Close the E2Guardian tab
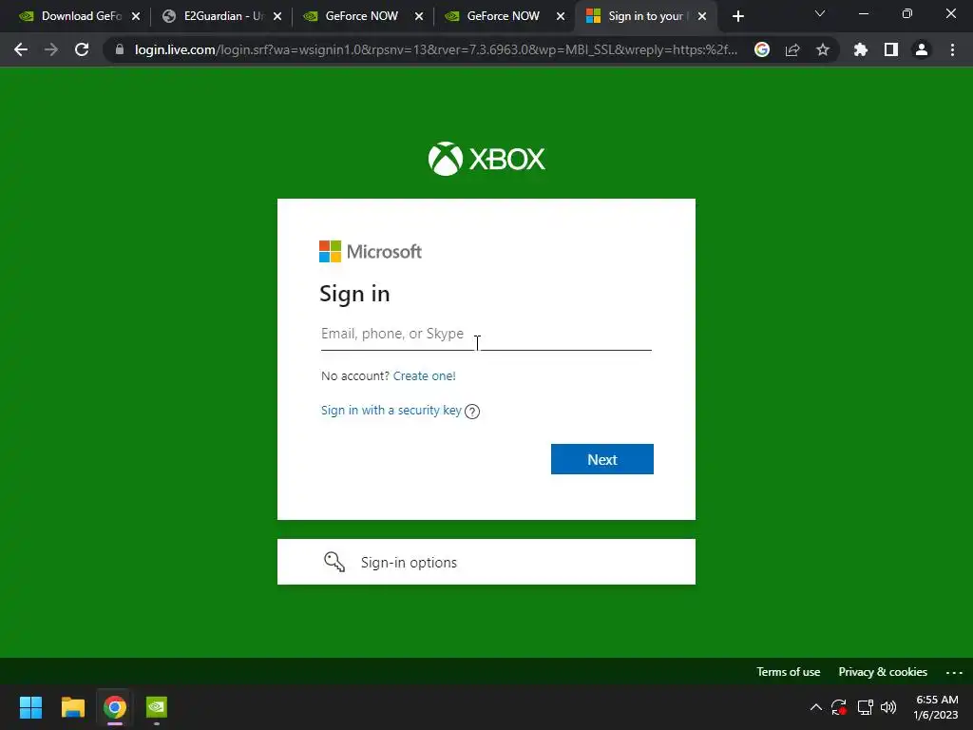The width and height of the screenshot is (973, 730). 277,16
